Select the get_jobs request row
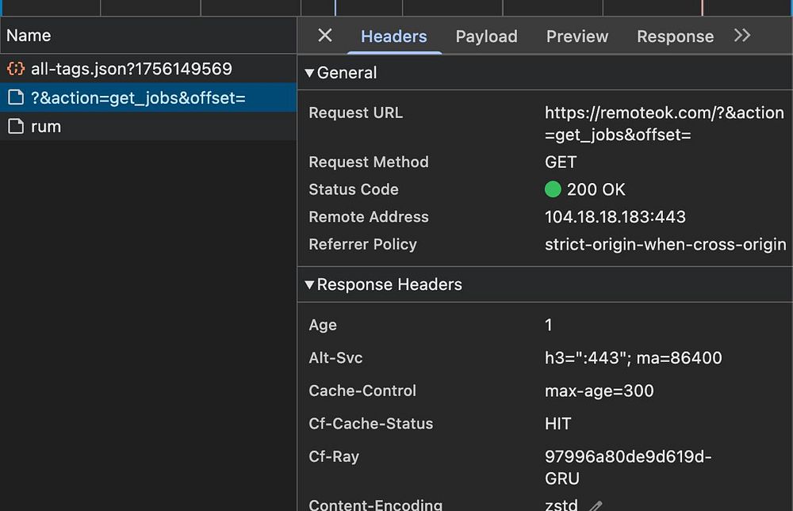 point(138,98)
